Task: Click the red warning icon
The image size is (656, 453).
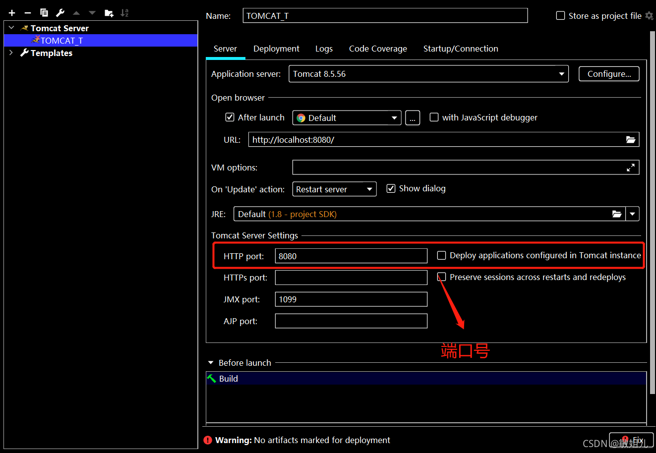Action: click(x=208, y=440)
